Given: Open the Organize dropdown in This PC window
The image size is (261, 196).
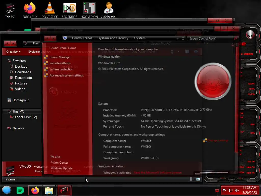Looking at the screenshot, I should coord(13,52).
